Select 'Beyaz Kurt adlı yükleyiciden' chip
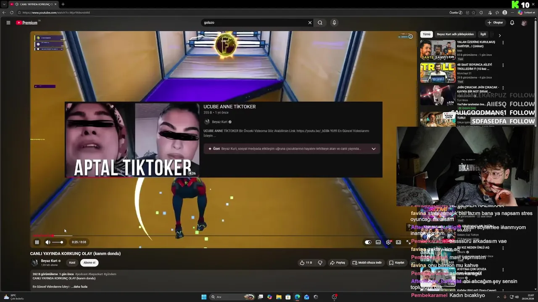This screenshot has width=538, height=302. (x=455, y=34)
